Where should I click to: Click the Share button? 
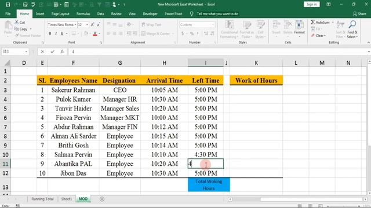(359, 14)
